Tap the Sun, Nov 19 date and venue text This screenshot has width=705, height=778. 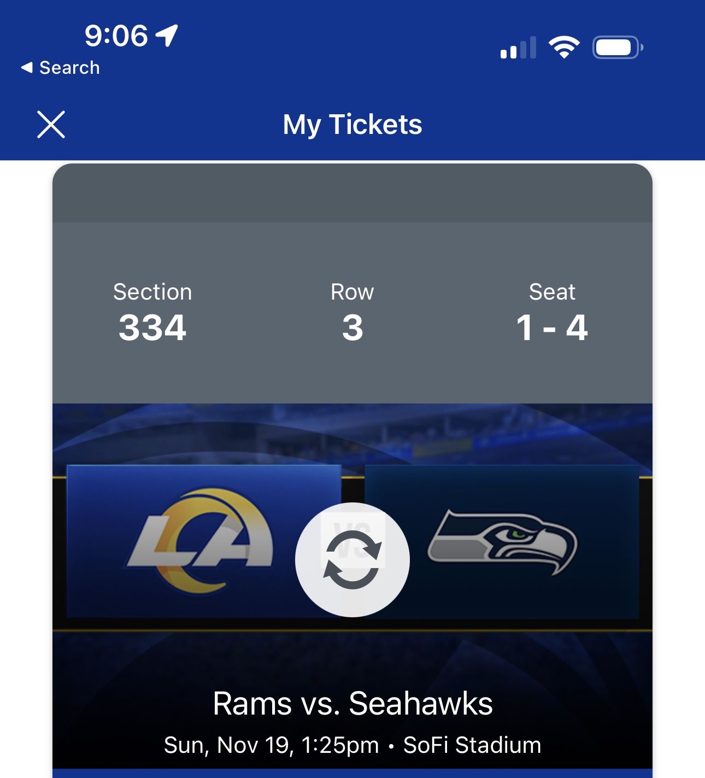tap(352, 744)
